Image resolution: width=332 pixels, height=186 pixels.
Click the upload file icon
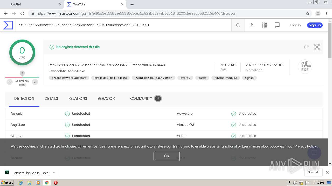251,25
